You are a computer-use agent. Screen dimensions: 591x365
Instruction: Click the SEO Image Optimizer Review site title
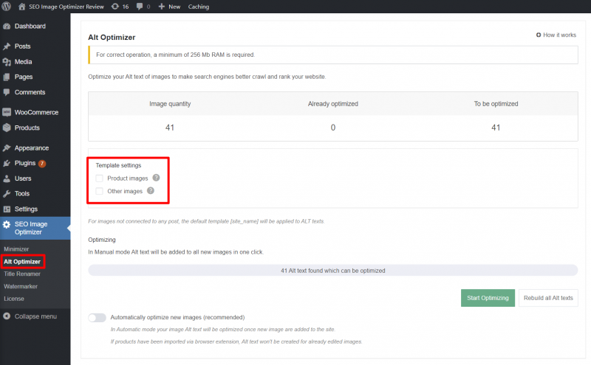click(66, 7)
